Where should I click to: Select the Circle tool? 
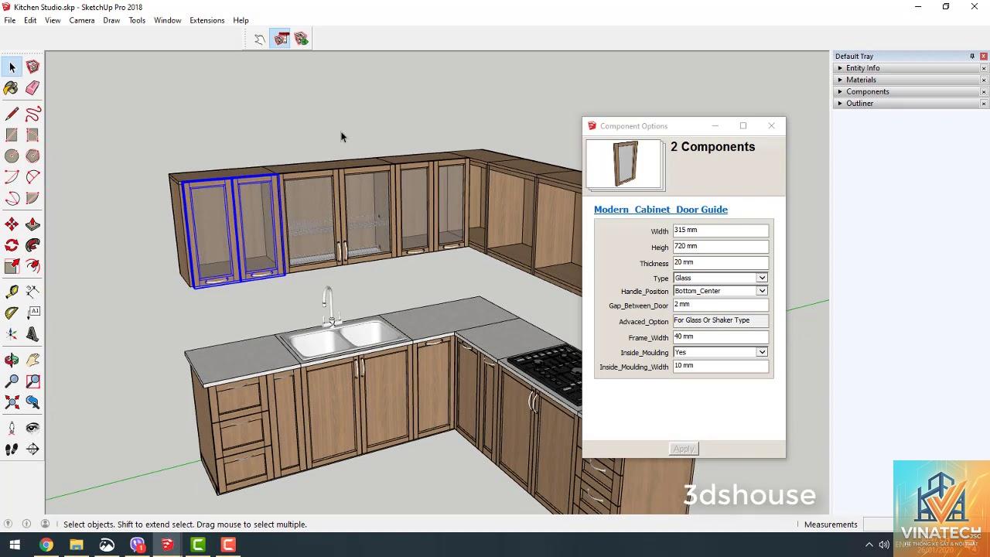click(12, 156)
